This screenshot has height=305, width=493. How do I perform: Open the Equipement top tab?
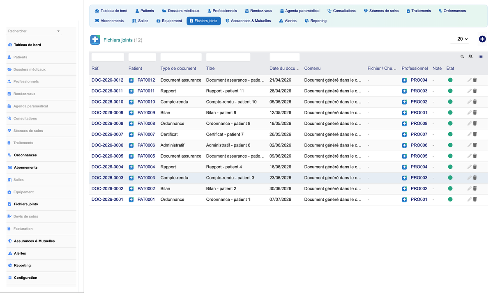[169, 21]
